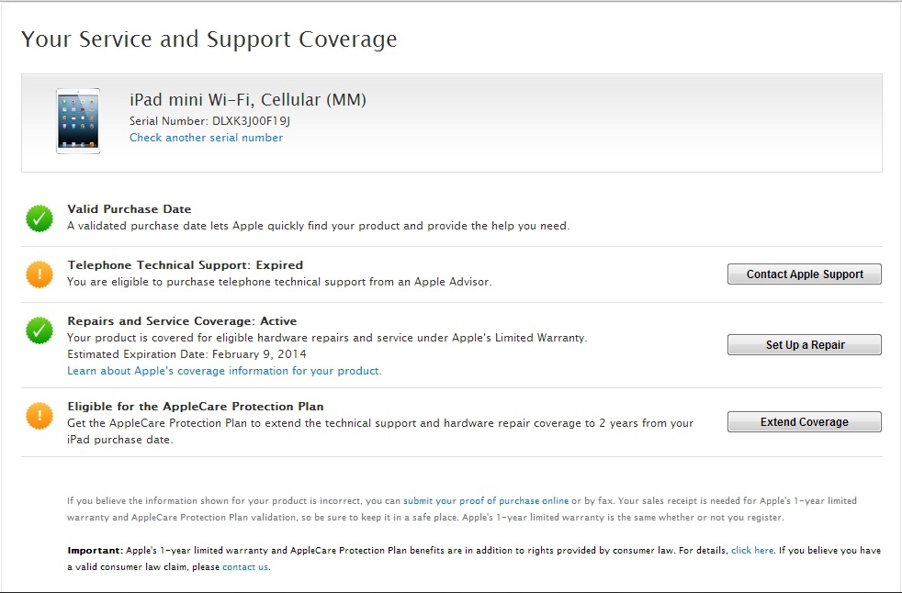Click the Telephone Technical Support: Expired heading

coord(185,265)
